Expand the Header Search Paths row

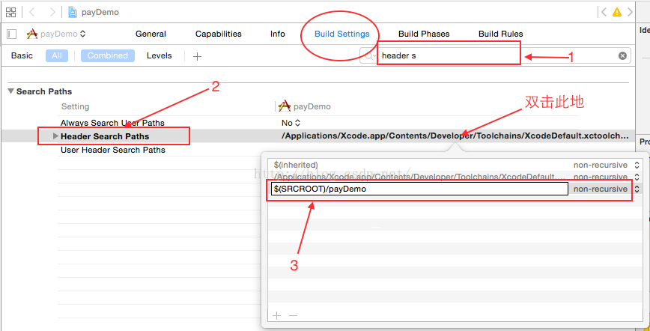(x=56, y=136)
